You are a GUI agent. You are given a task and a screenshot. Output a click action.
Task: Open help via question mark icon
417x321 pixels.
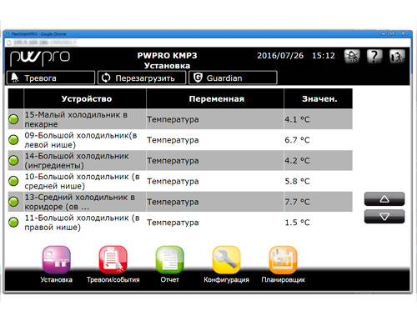(374, 56)
